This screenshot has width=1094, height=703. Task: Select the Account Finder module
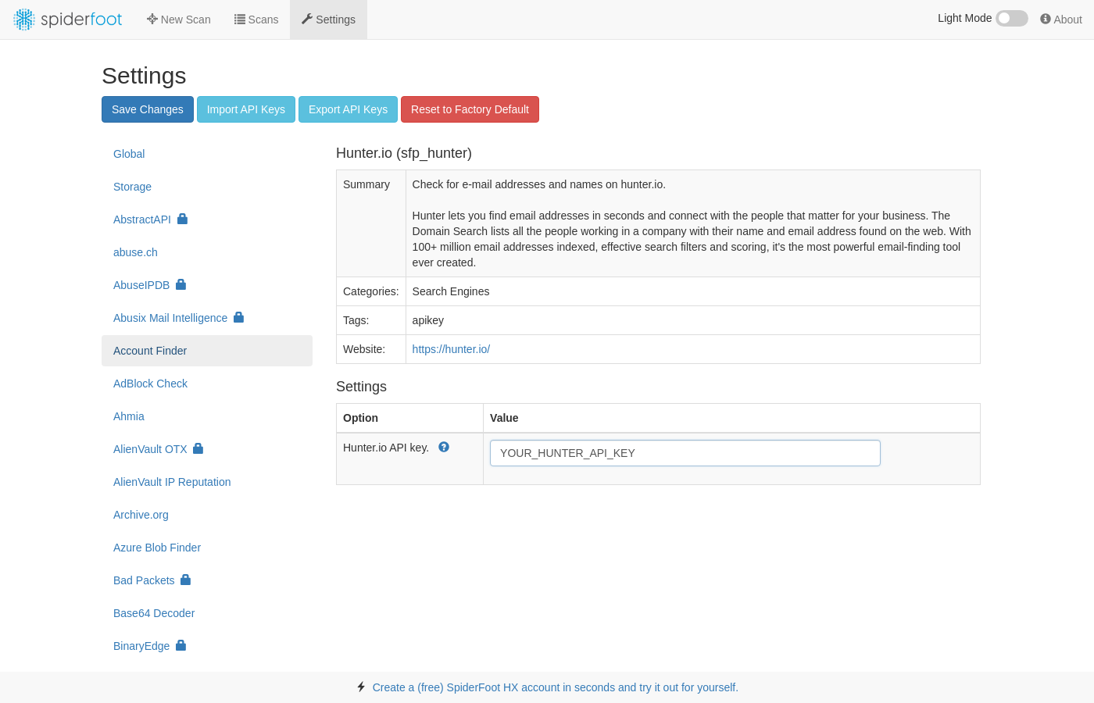tap(207, 351)
